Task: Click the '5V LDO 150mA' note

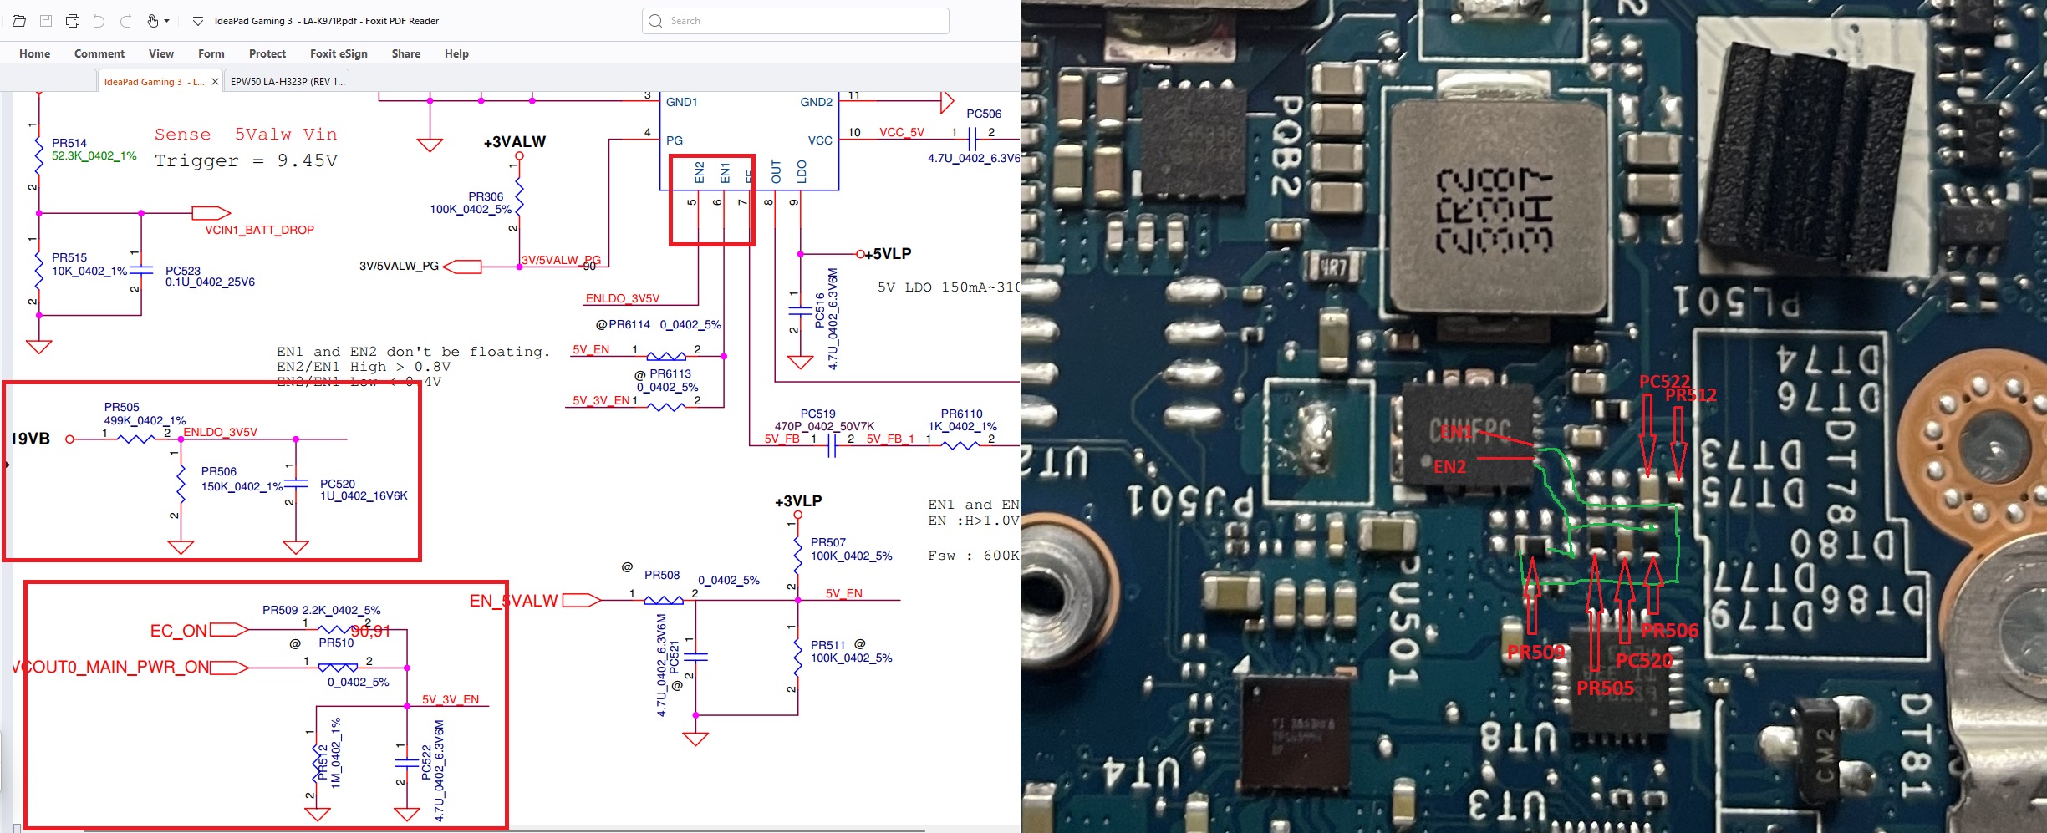Action: click(x=948, y=287)
